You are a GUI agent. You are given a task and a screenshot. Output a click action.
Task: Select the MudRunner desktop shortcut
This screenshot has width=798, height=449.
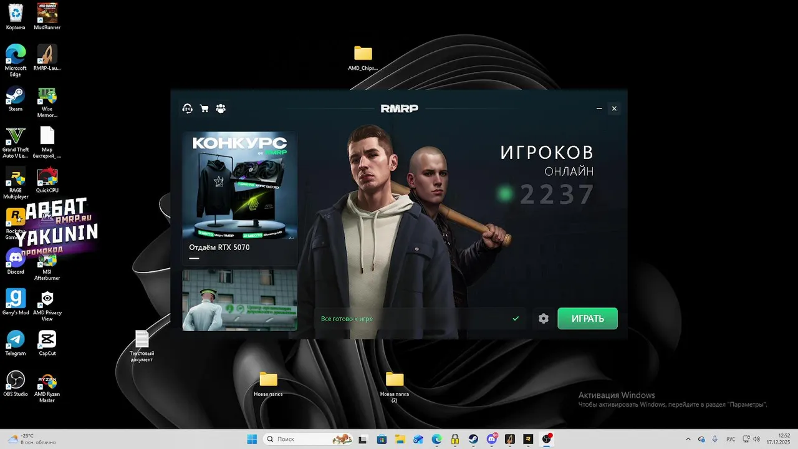(x=47, y=16)
